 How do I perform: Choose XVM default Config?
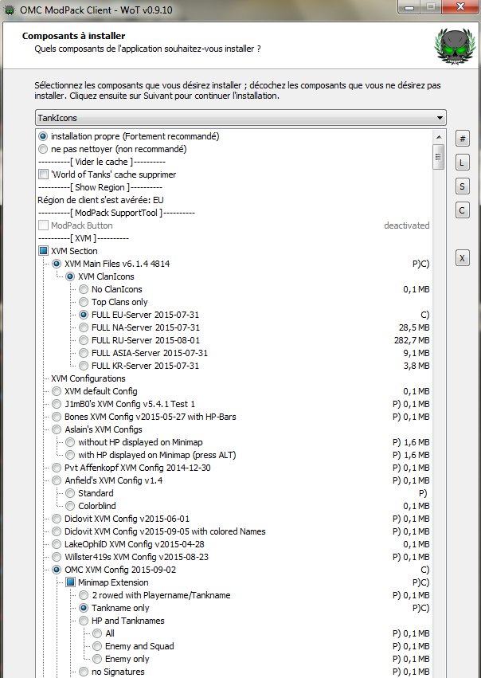pyautogui.click(x=57, y=391)
